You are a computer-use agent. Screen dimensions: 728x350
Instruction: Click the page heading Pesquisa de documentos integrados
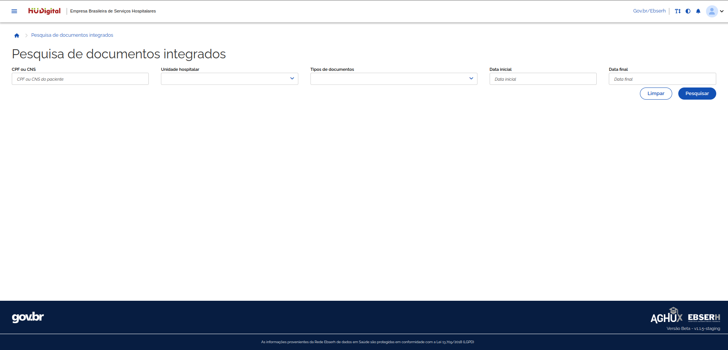(x=119, y=54)
